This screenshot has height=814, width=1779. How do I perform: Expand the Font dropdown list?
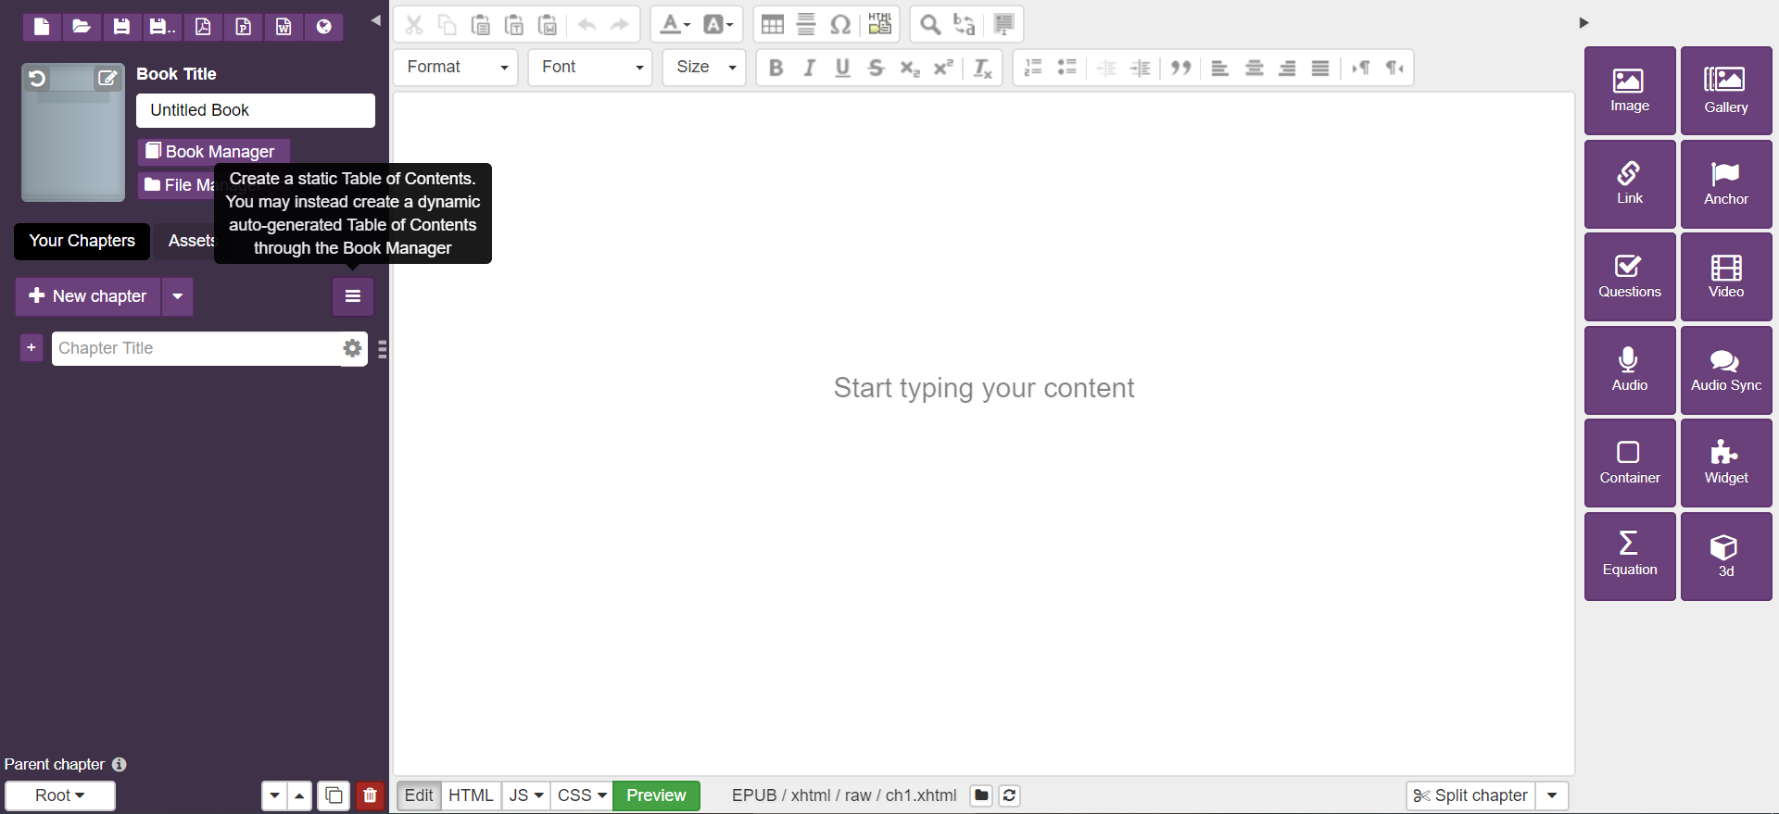[590, 68]
